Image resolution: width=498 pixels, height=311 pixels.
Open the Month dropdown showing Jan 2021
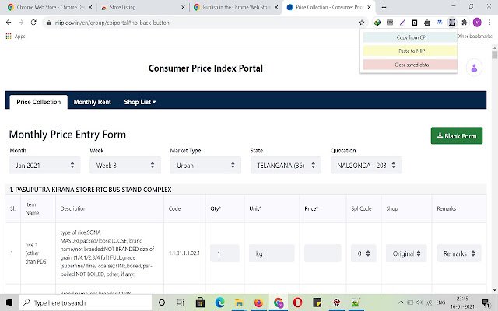coord(45,165)
